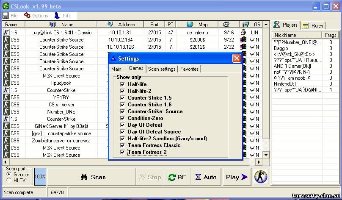Viewport: 342px width, 200px height.
Task: Click the Play button
Action: [237, 177]
